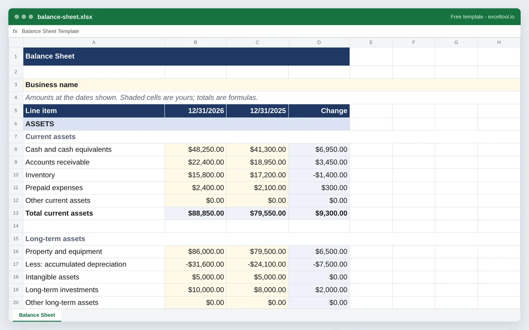Select the $6,950.00 change cell

point(319,150)
